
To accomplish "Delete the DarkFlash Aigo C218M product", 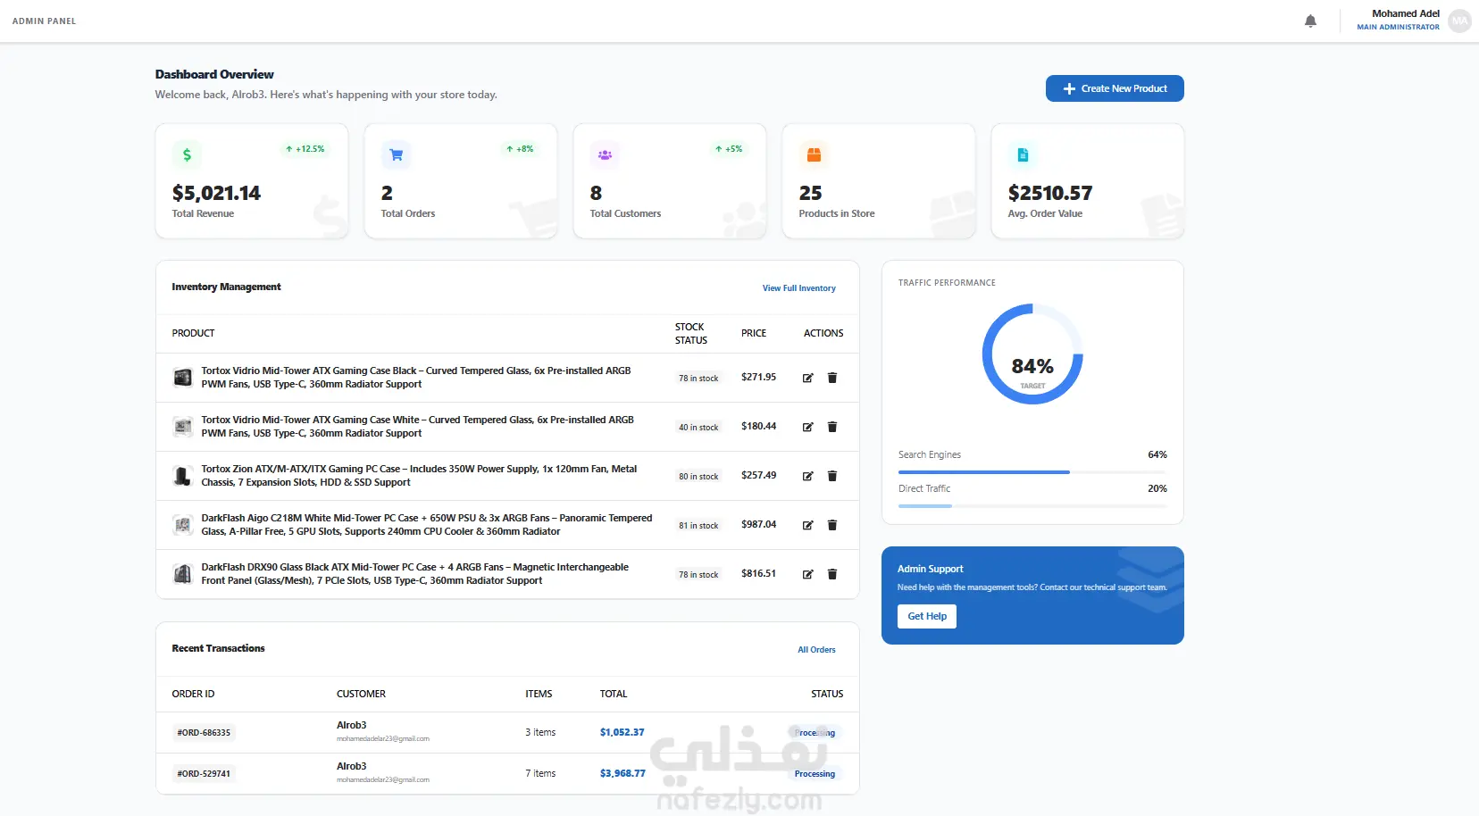I will [832, 525].
